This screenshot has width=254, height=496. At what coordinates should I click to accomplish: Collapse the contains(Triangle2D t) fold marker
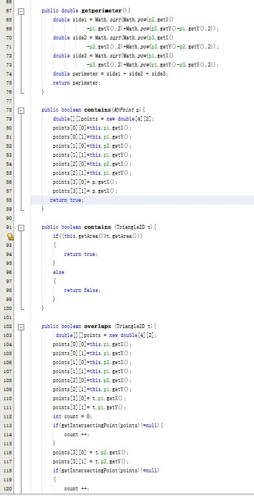[21, 228]
